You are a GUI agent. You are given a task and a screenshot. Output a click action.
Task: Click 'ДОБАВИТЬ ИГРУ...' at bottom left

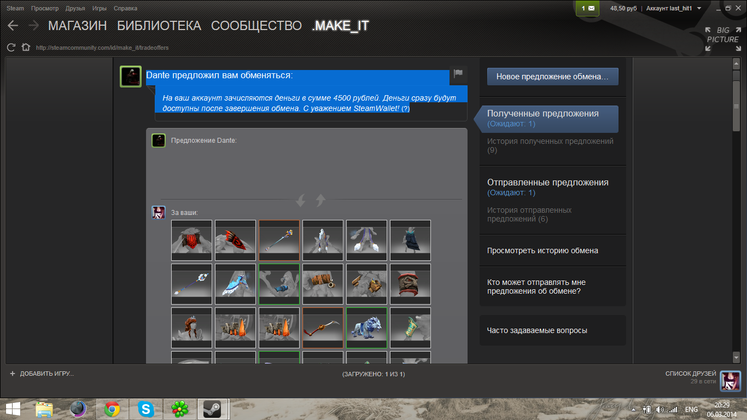pyautogui.click(x=46, y=374)
